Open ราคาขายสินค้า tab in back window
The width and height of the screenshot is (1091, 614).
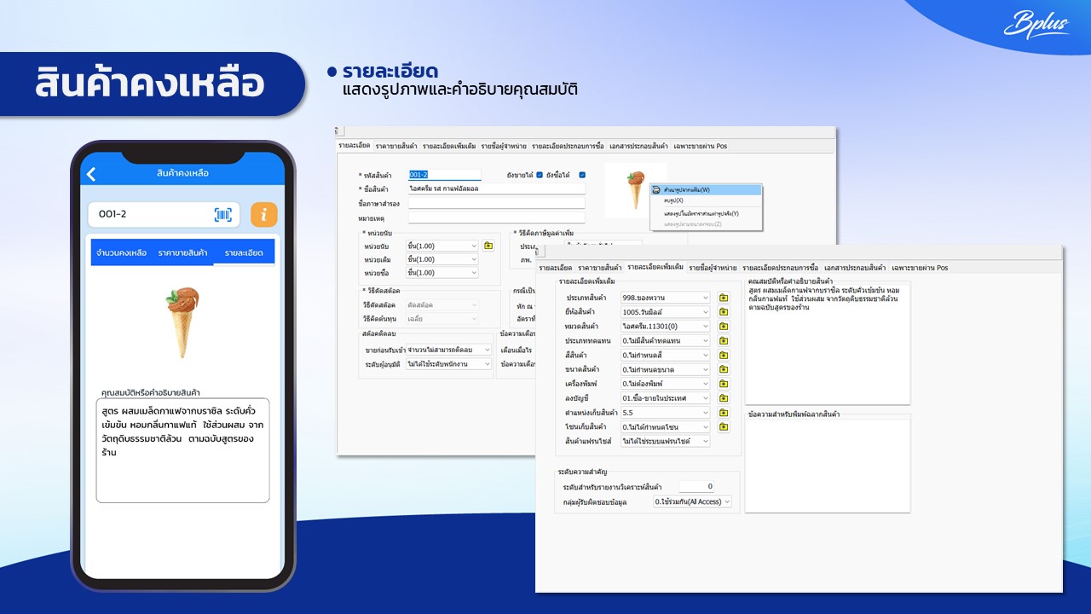396,147
